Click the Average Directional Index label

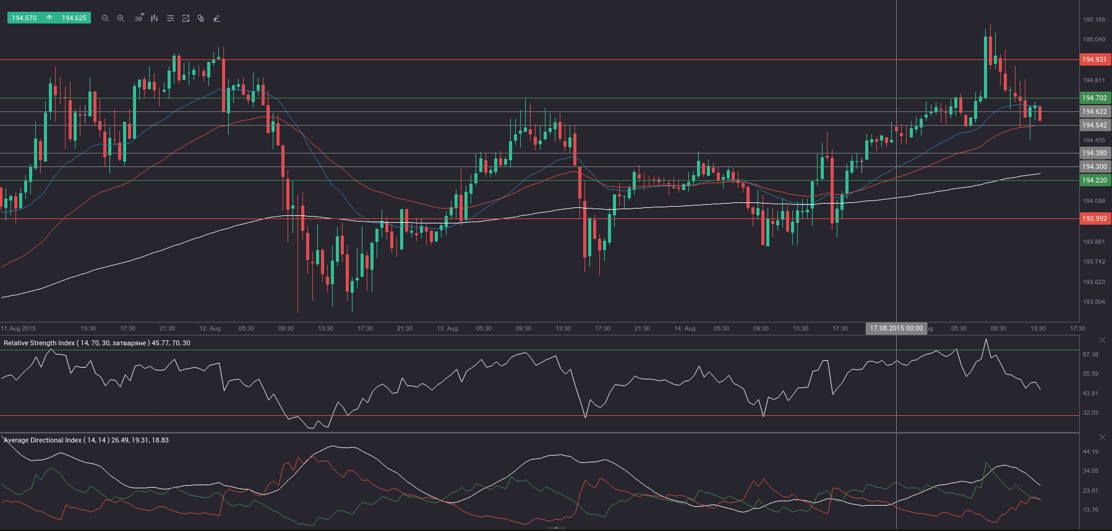86,440
